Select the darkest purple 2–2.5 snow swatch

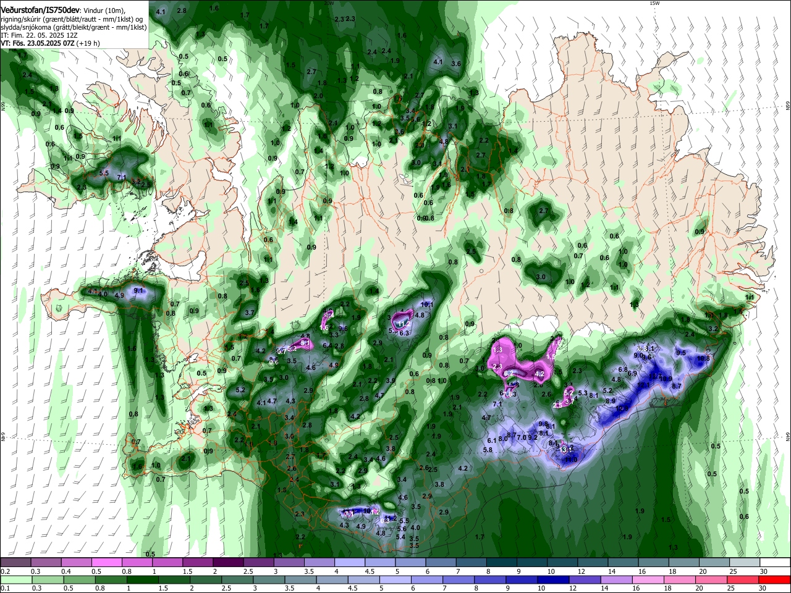click(227, 562)
